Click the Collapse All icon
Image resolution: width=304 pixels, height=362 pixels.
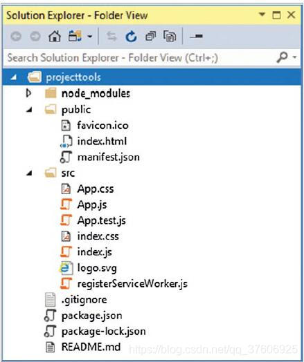coord(150,36)
